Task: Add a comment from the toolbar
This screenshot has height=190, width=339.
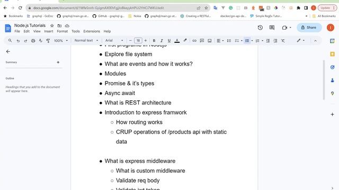Action: coord(202,41)
